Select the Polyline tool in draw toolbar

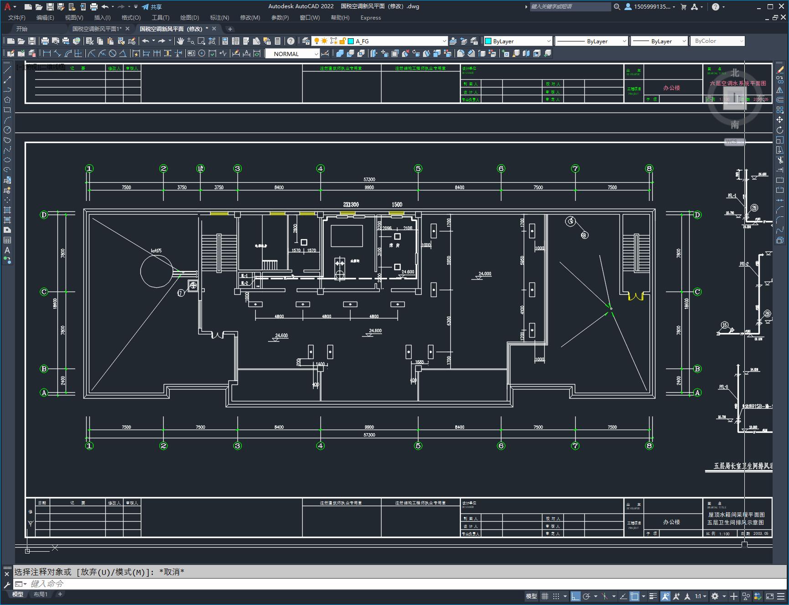click(x=7, y=90)
